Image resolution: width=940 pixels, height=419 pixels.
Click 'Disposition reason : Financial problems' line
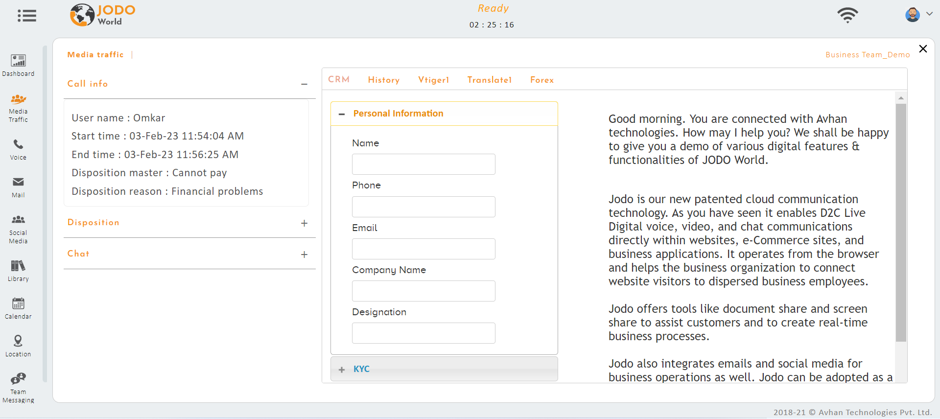pos(167,191)
